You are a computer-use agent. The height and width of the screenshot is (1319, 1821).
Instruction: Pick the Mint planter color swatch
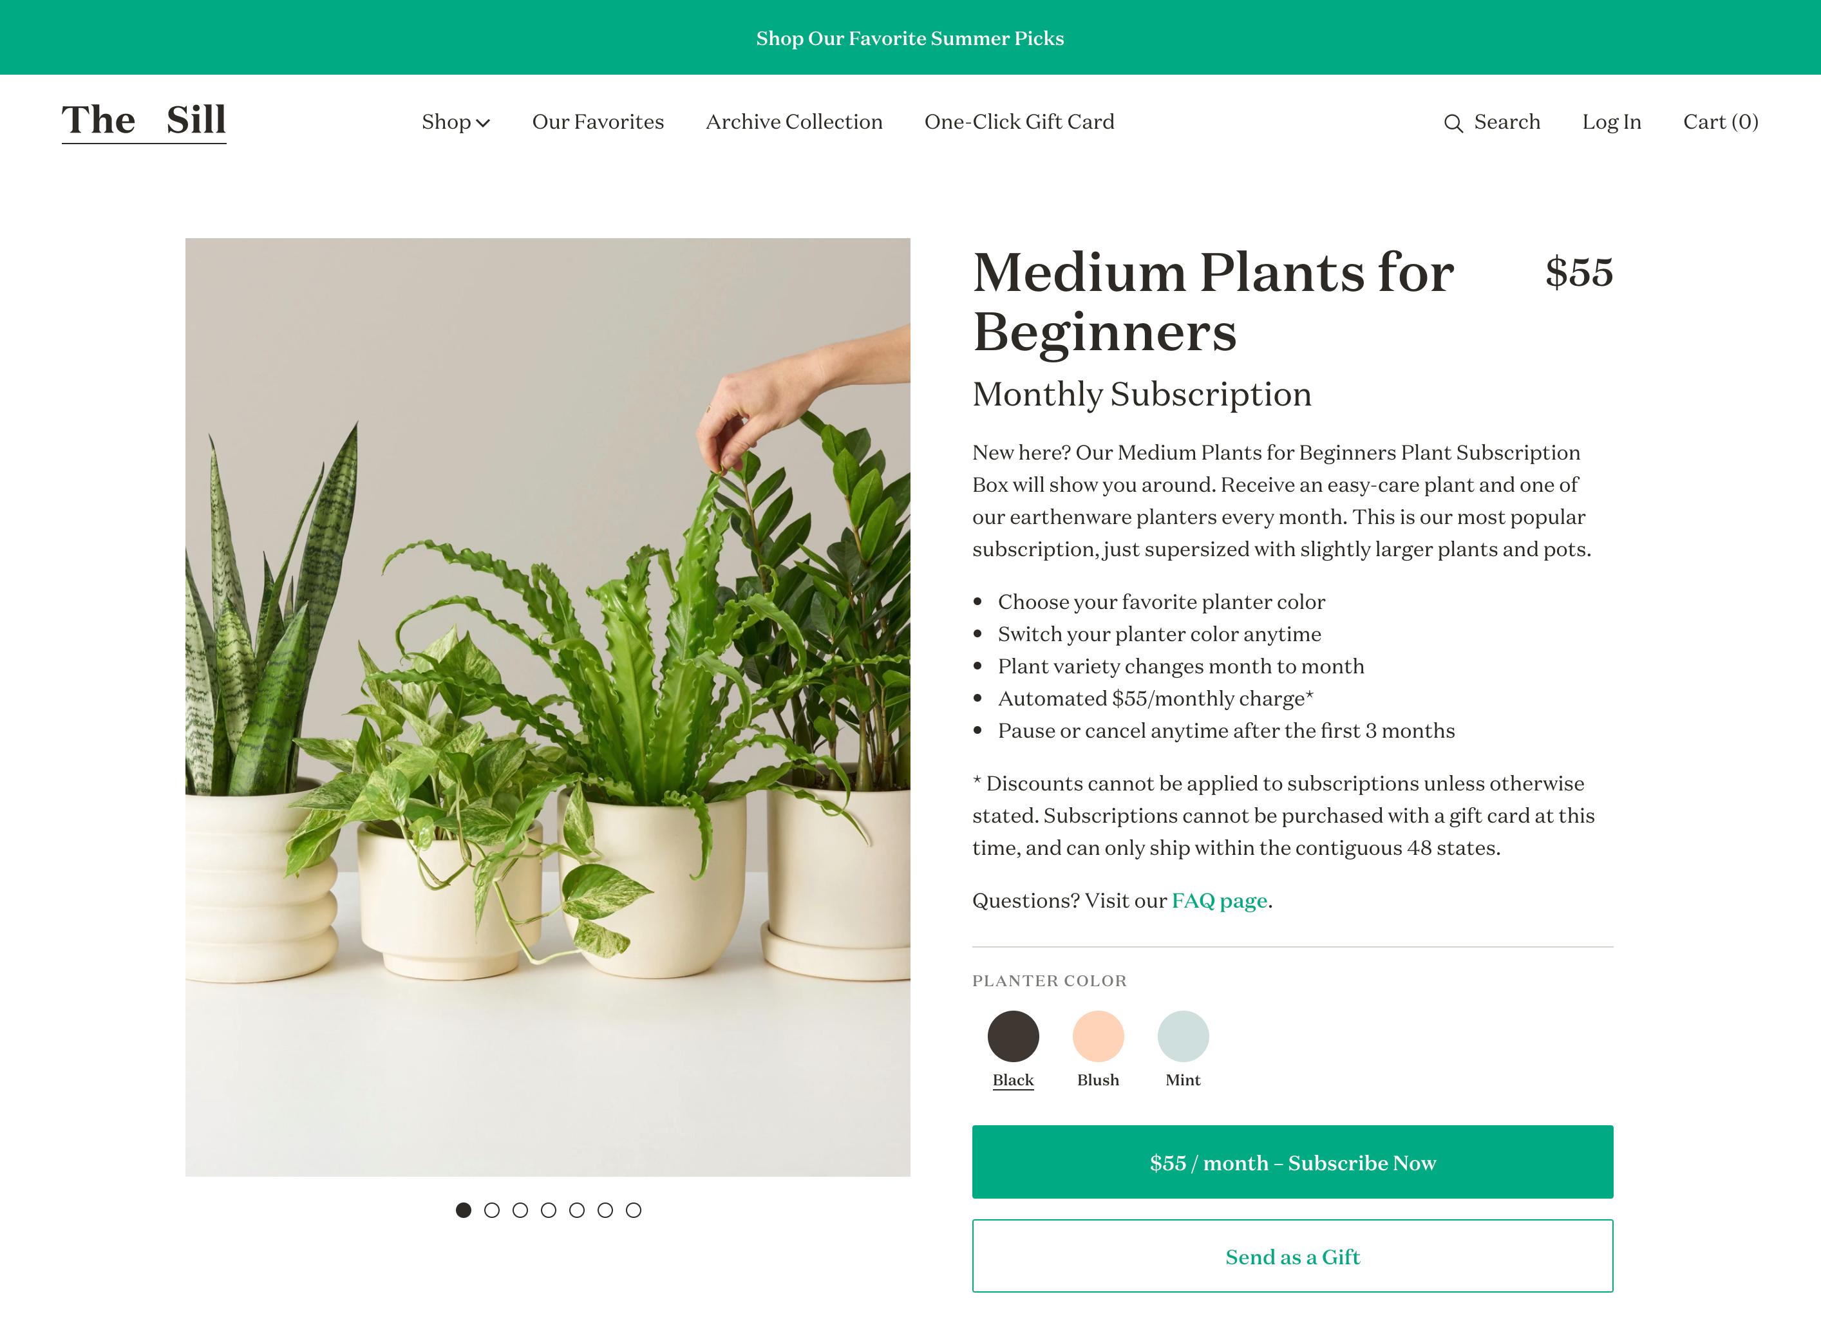[1183, 1036]
